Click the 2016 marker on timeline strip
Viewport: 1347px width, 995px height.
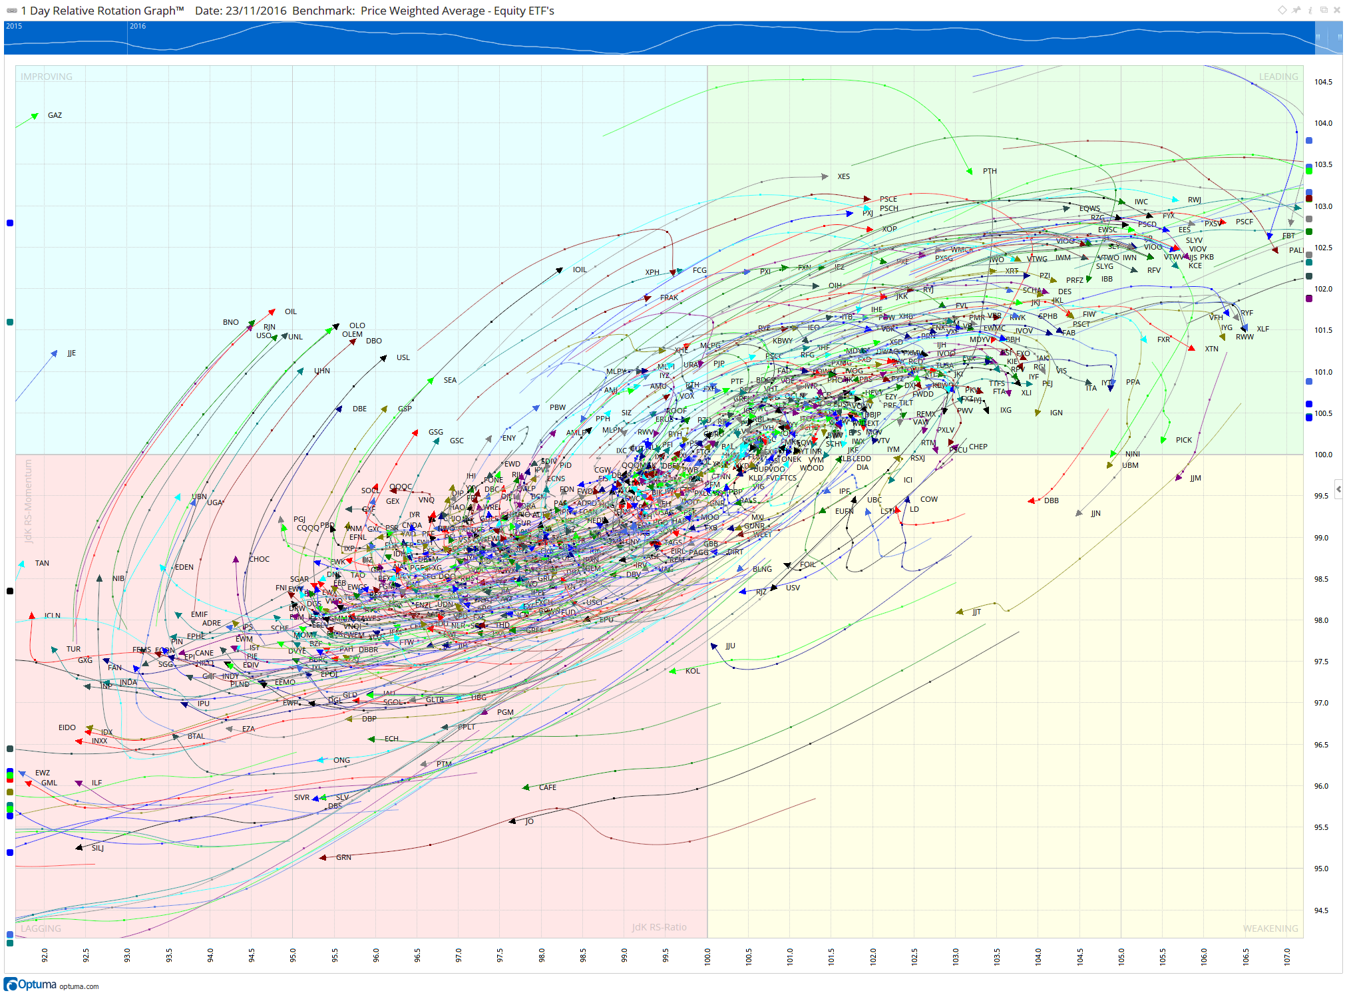pyautogui.click(x=138, y=27)
